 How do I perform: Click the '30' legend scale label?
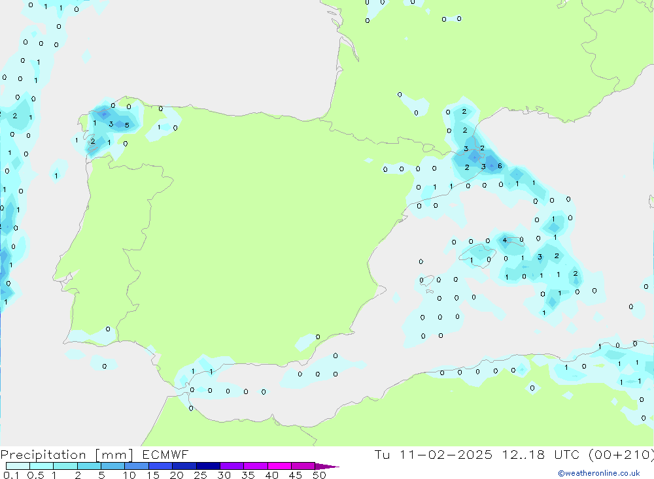[x=224, y=475]
